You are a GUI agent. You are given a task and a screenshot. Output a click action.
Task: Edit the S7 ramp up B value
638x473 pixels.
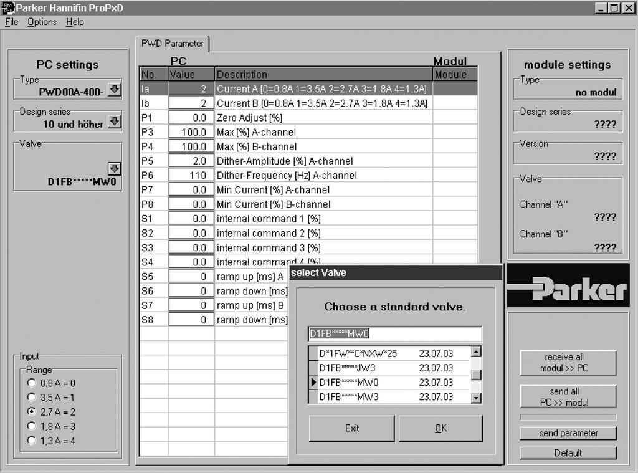click(x=191, y=305)
